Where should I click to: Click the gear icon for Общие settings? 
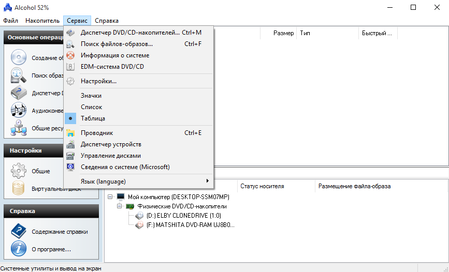tap(19, 171)
